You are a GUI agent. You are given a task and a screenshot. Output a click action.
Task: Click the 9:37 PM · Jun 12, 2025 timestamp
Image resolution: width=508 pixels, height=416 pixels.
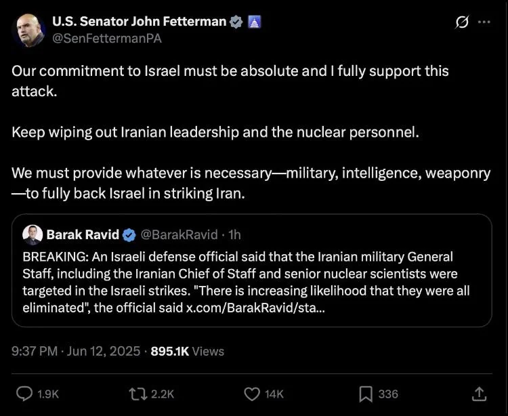[x=76, y=351]
